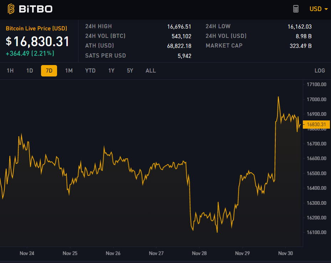This screenshot has width=331, height=263.
Task: Select the 1D timeframe tab
Action: 30,71
